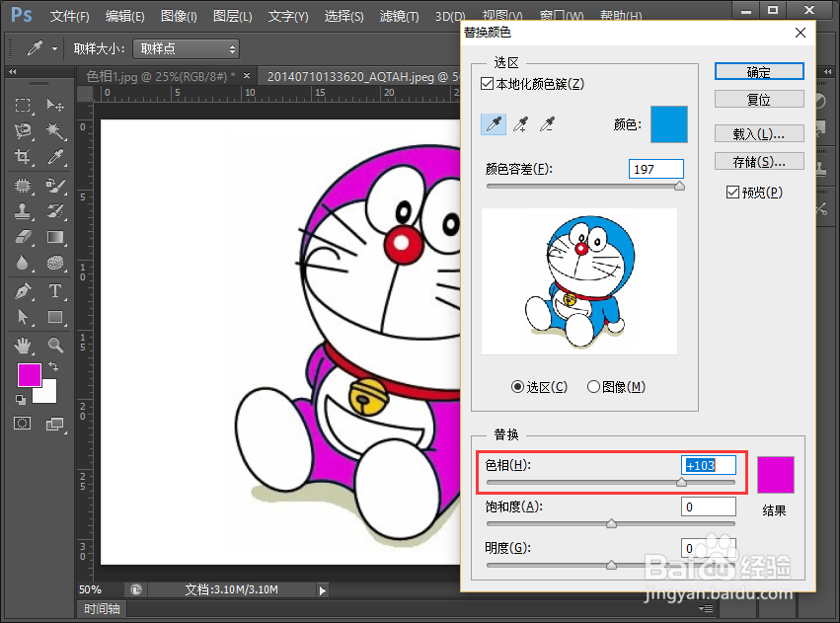840x623 pixels.
Task: Select the History Brush tool
Action: pyautogui.click(x=54, y=211)
